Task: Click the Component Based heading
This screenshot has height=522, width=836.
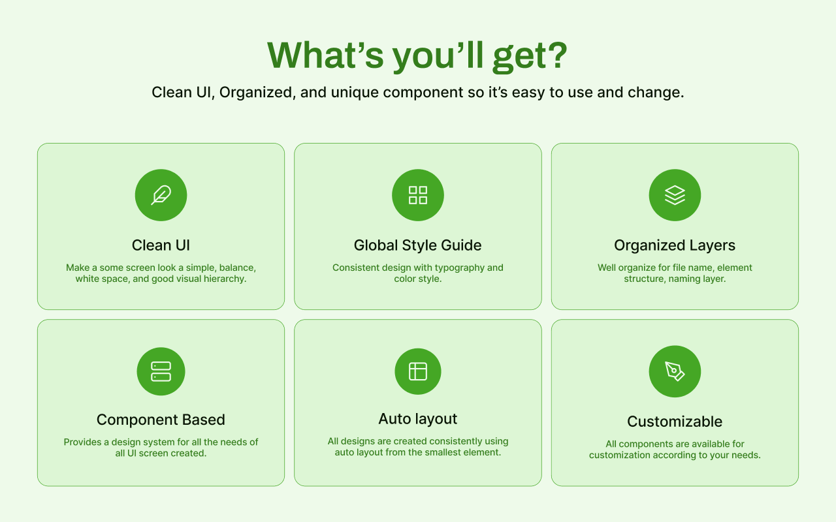Action: tap(161, 420)
